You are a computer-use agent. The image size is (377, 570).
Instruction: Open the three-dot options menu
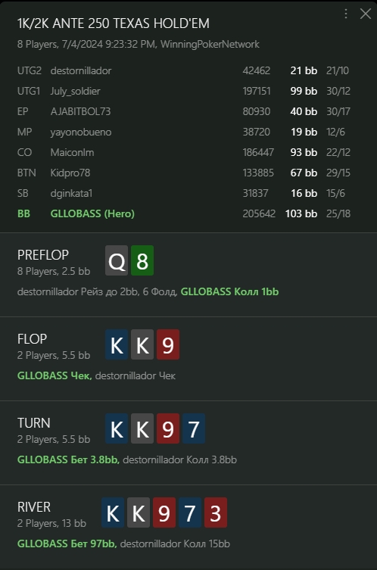pos(346,14)
